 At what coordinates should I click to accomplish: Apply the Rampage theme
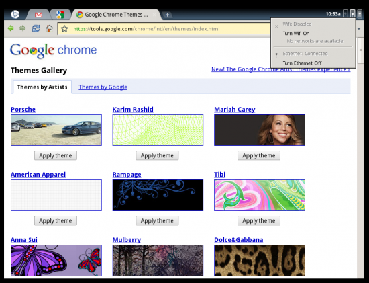point(157,220)
